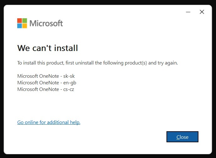Click the Microsoft four-square logo
The width and height of the screenshot is (216, 158).
pos(22,23)
